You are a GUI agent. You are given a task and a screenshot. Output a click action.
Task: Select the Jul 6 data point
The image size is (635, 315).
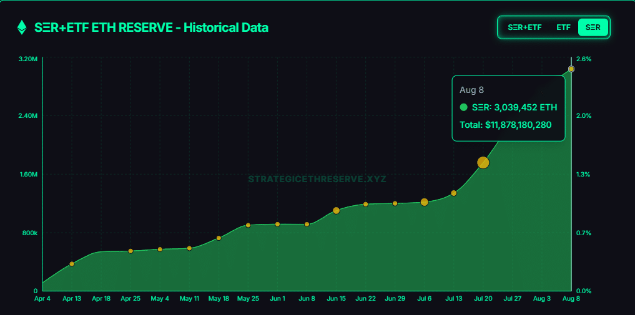pyautogui.click(x=425, y=202)
